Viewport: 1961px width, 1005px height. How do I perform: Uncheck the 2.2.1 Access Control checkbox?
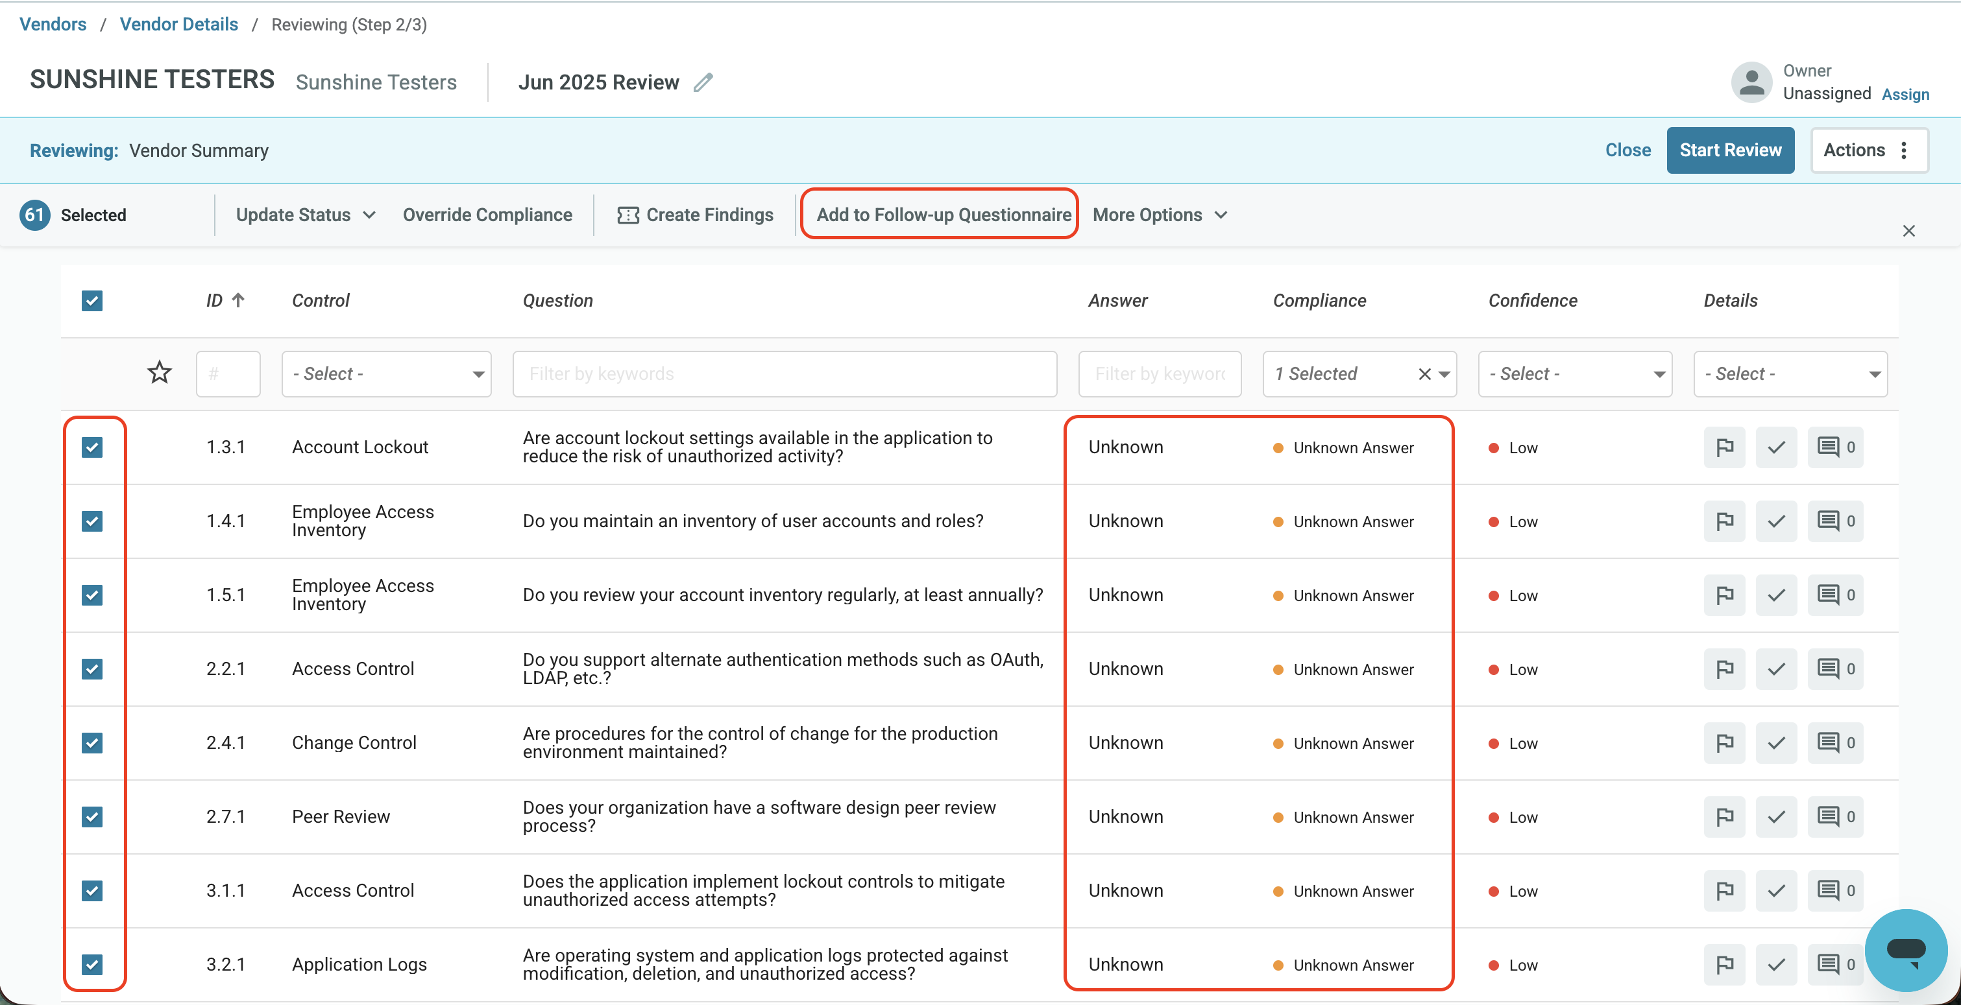coord(92,668)
